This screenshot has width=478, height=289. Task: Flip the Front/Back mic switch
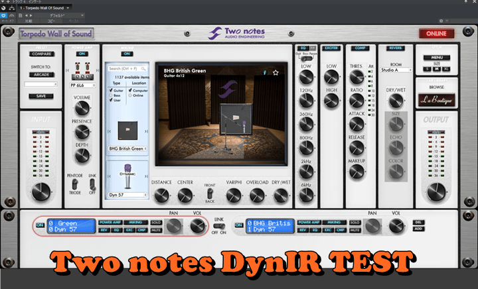(x=210, y=194)
